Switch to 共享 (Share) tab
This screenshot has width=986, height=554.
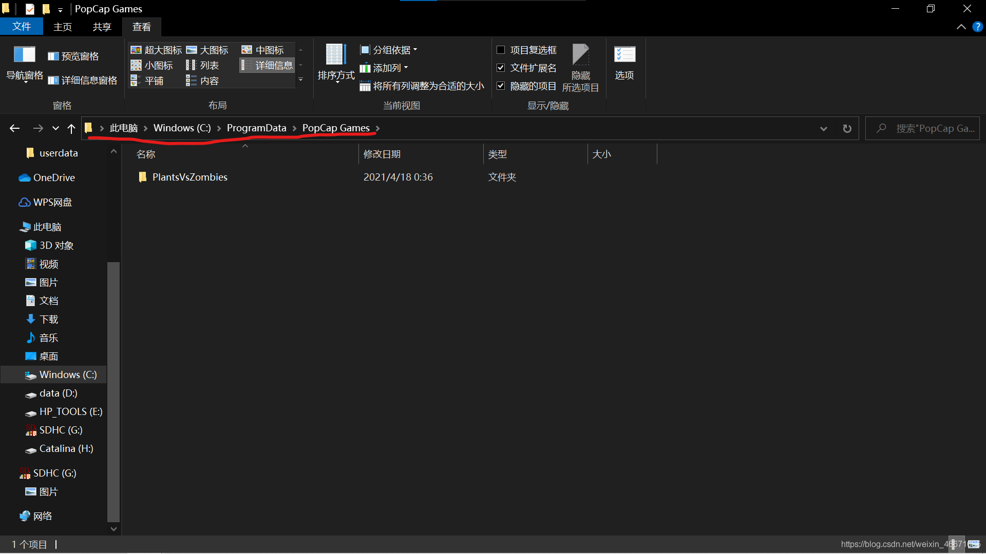coord(102,27)
